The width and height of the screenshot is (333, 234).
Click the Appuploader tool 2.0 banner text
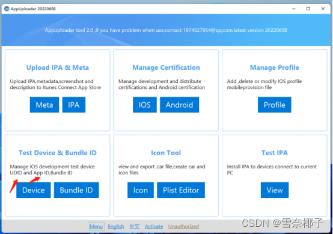[x=166, y=30]
